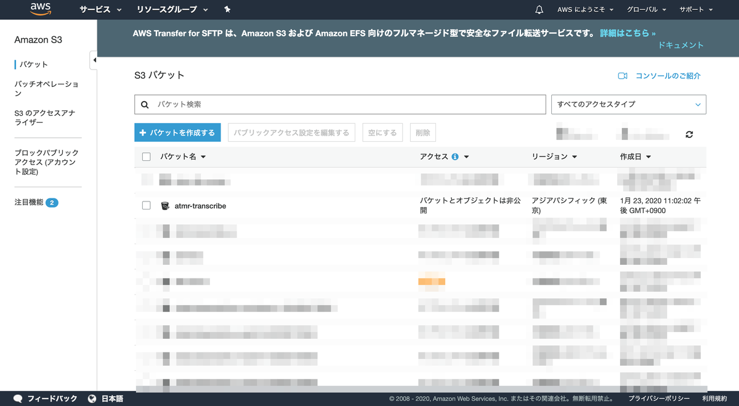Click 空にする button
Screen dimensions: 739x406
(x=382, y=132)
